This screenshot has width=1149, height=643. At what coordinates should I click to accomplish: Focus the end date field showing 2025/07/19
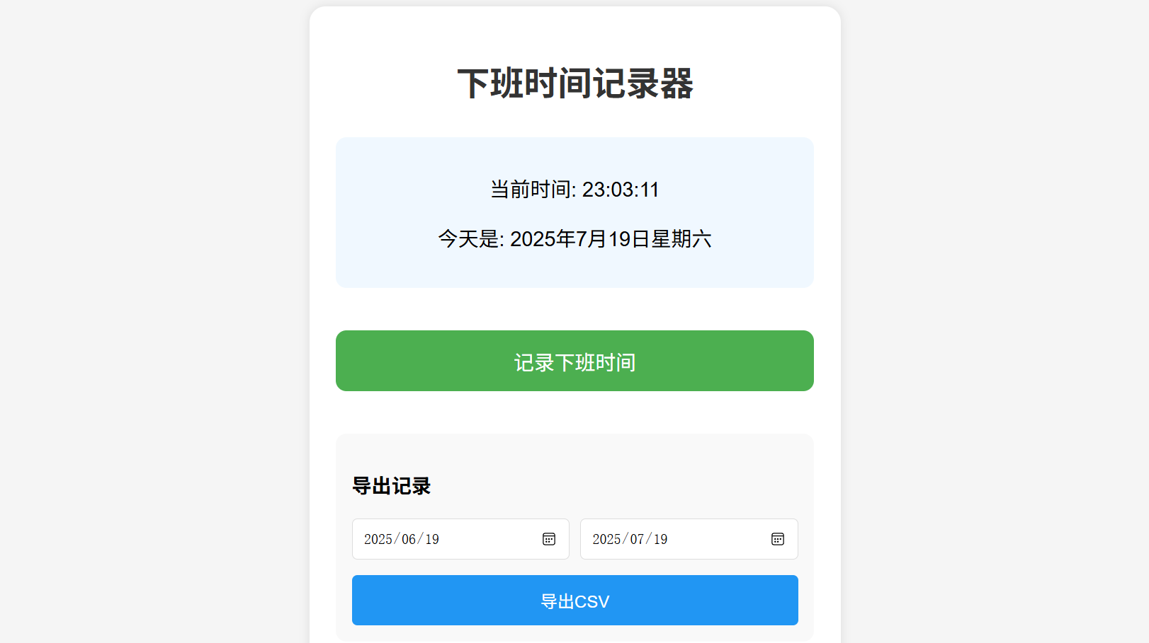689,539
